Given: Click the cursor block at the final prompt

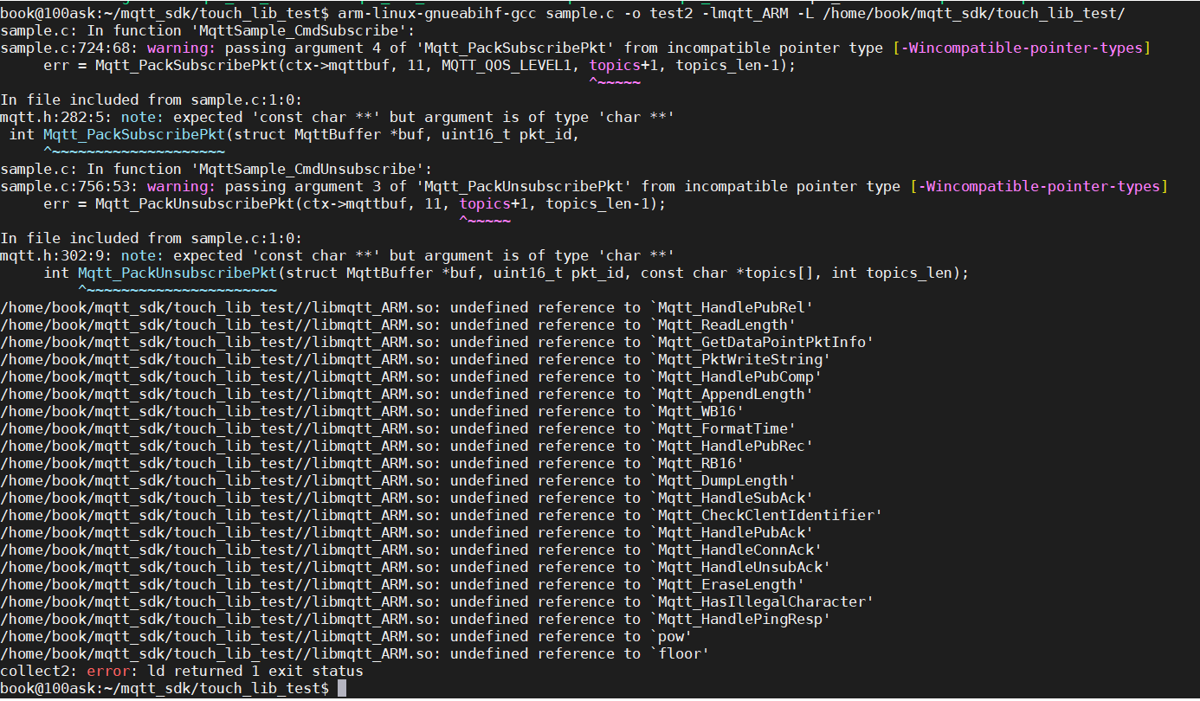Looking at the screenshot, I should (x=342, y=688).
